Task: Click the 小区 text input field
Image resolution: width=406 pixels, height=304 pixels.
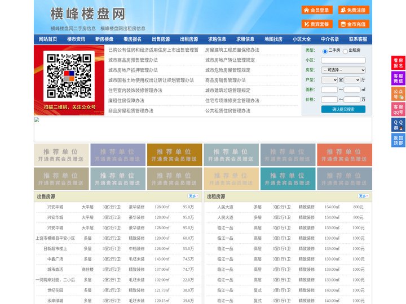Action: tap(343, 60)
